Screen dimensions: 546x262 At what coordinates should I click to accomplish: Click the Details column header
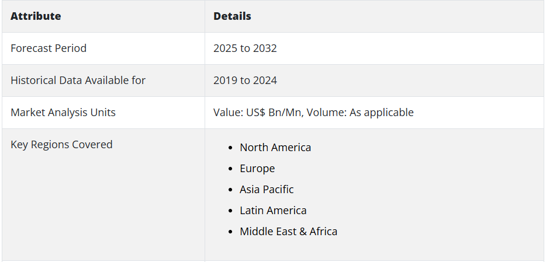232,16
